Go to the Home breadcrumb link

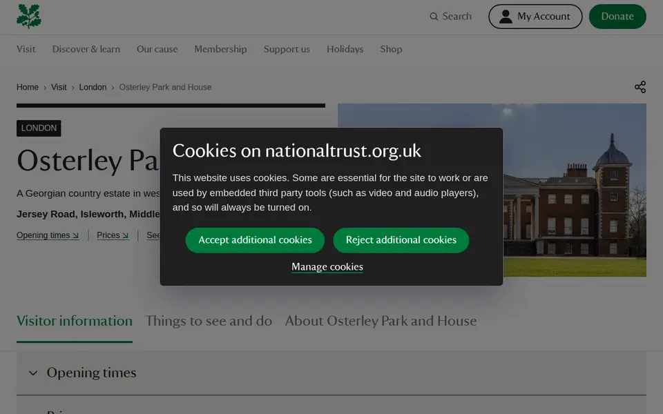click(x=28, y=87)
